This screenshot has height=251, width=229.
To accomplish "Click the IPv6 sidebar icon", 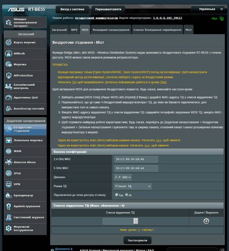I will (x=8, y=173).
